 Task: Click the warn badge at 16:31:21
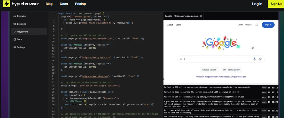click(x=264, y=110)
